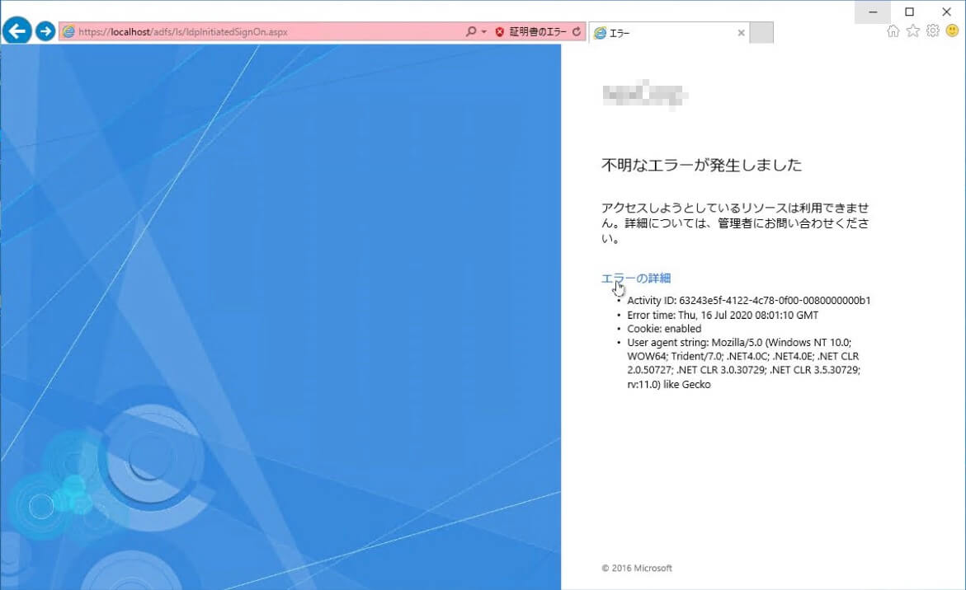Click the Internet Explorer favicon on the tab
Viewport: 966px width, 590px height.
tap(601, 33)
